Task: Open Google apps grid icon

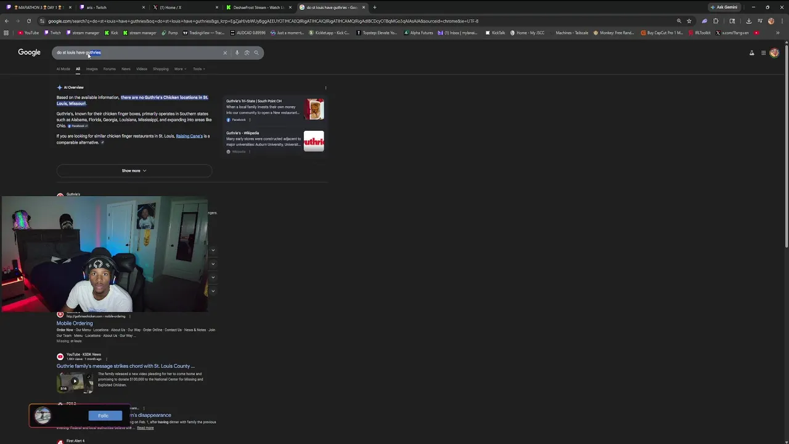Action: [763, 53]
